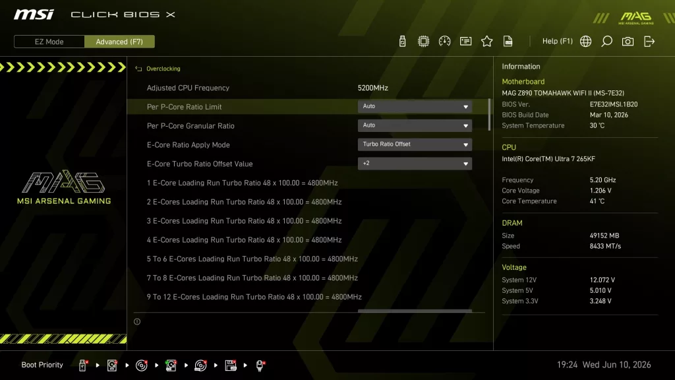Viewport: 675px width, 380px height.
Task: Click Core Voltage value 1.206 V
Action: click(x=601, y=191)
